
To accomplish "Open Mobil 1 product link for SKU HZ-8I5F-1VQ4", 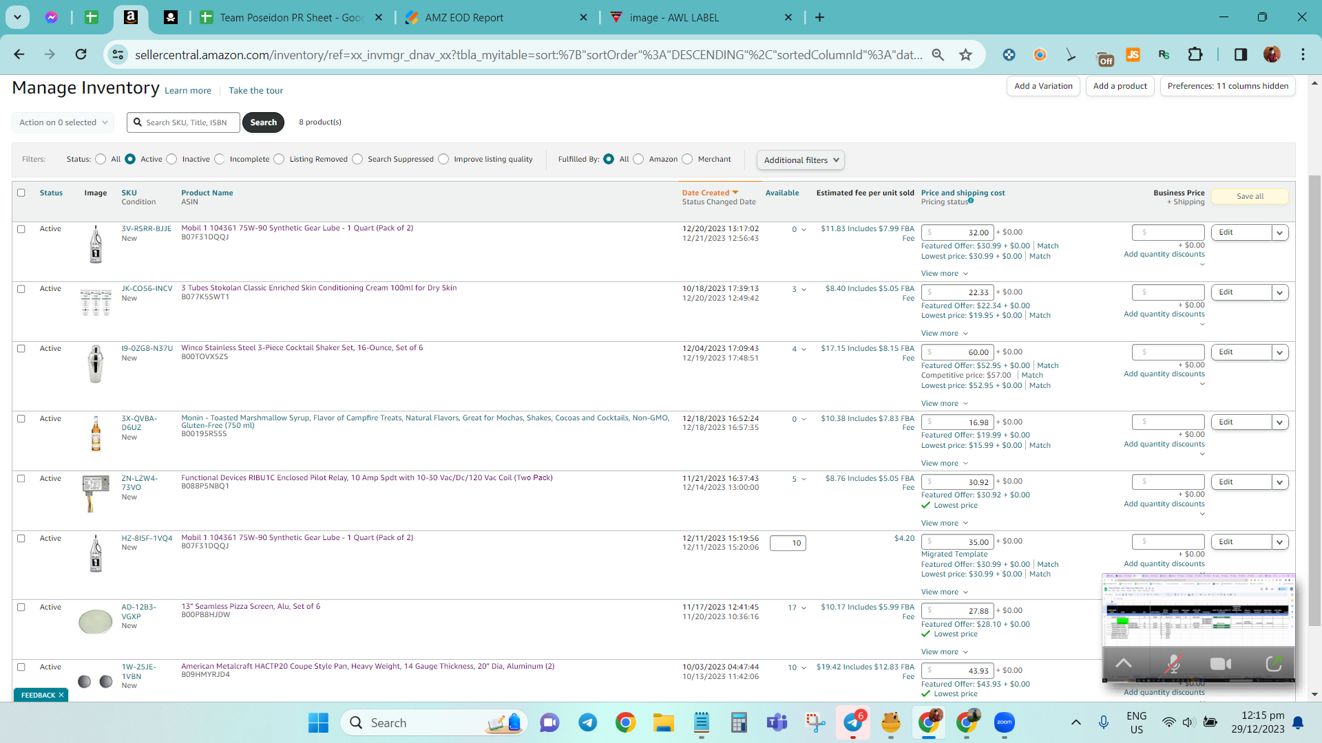I will pos(297,537).
